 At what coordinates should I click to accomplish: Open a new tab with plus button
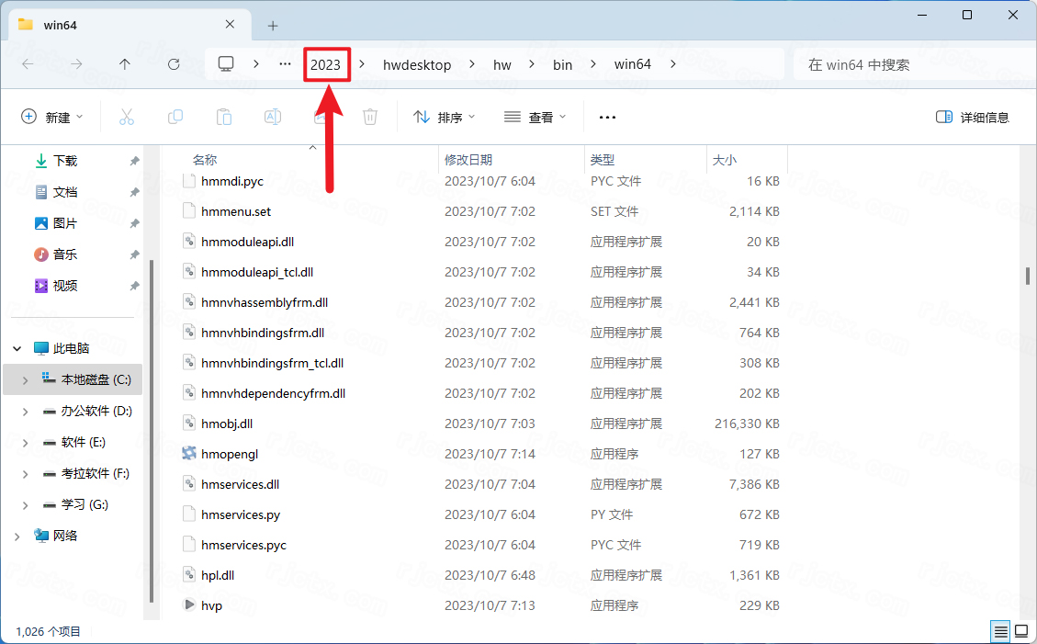[273, 25]
